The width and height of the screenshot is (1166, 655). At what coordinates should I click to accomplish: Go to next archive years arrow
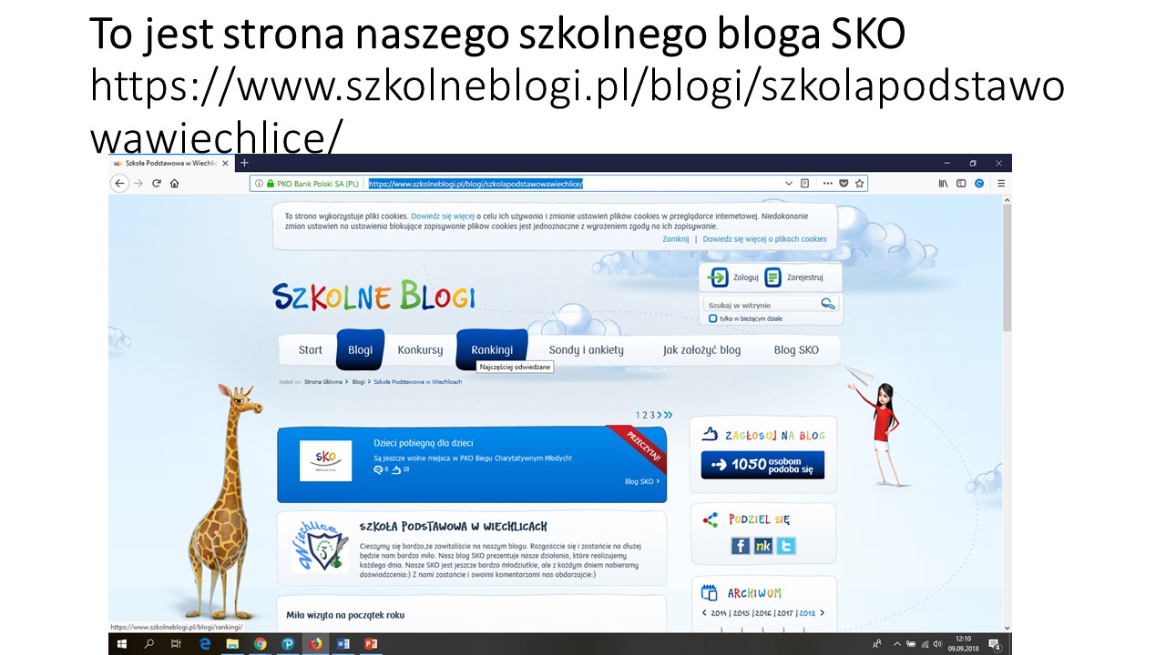pos(822,613)
